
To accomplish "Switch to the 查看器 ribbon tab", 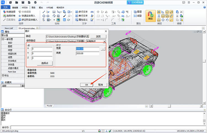I will click(15, 7).
